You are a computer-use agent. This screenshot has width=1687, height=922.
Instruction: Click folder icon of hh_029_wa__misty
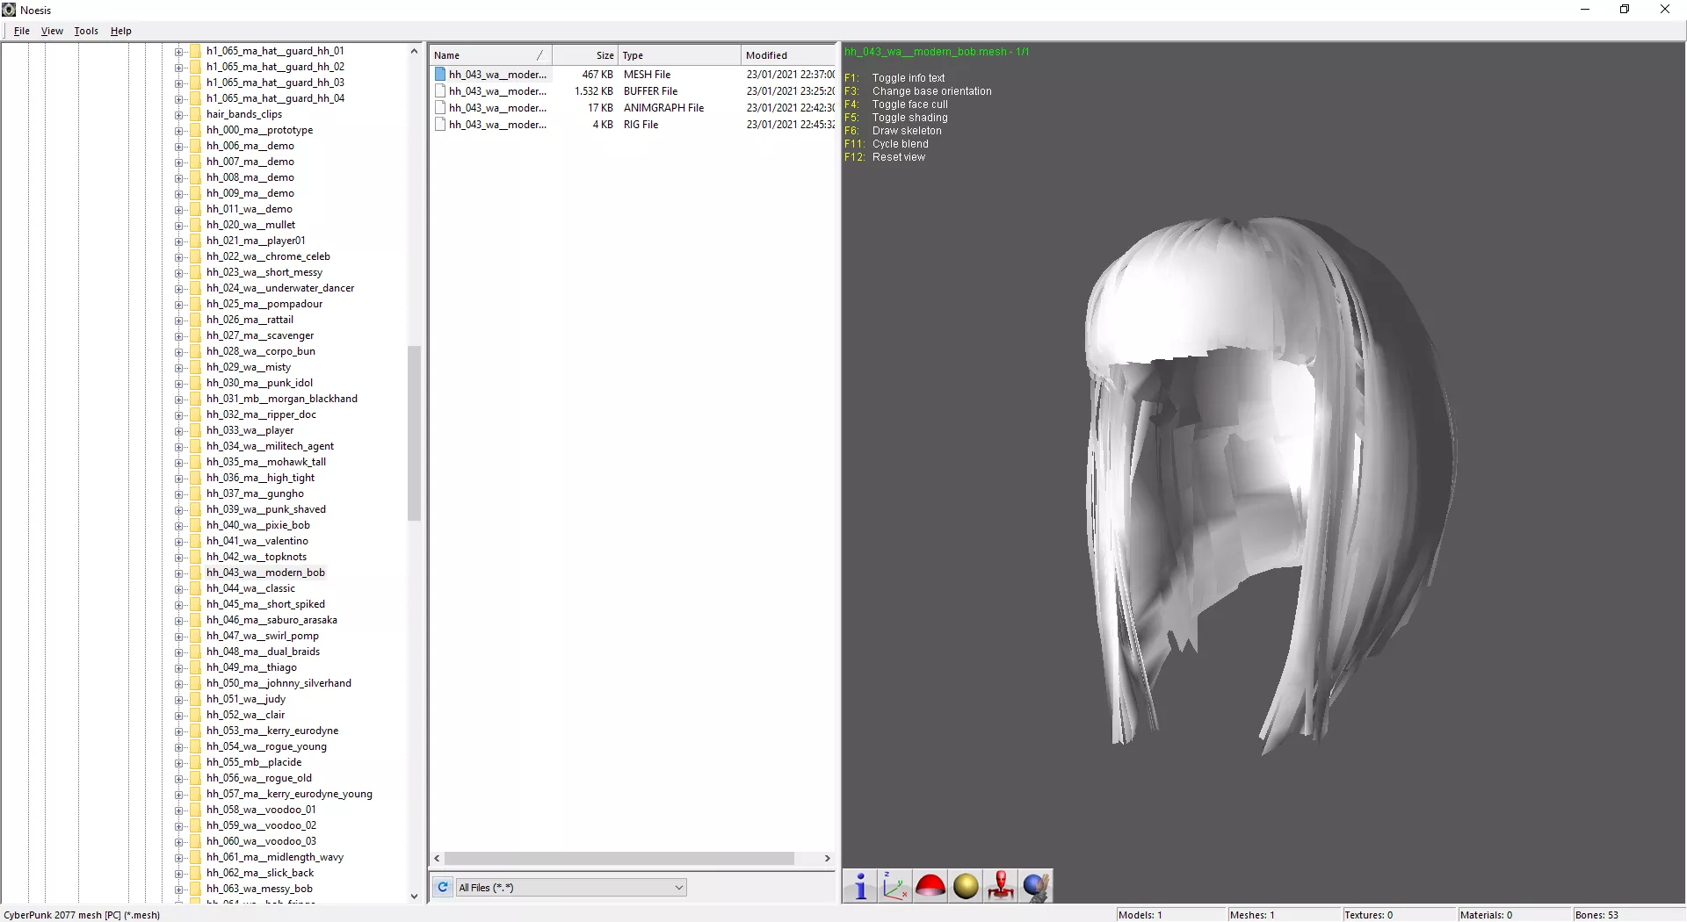click(x=195, y=367)
